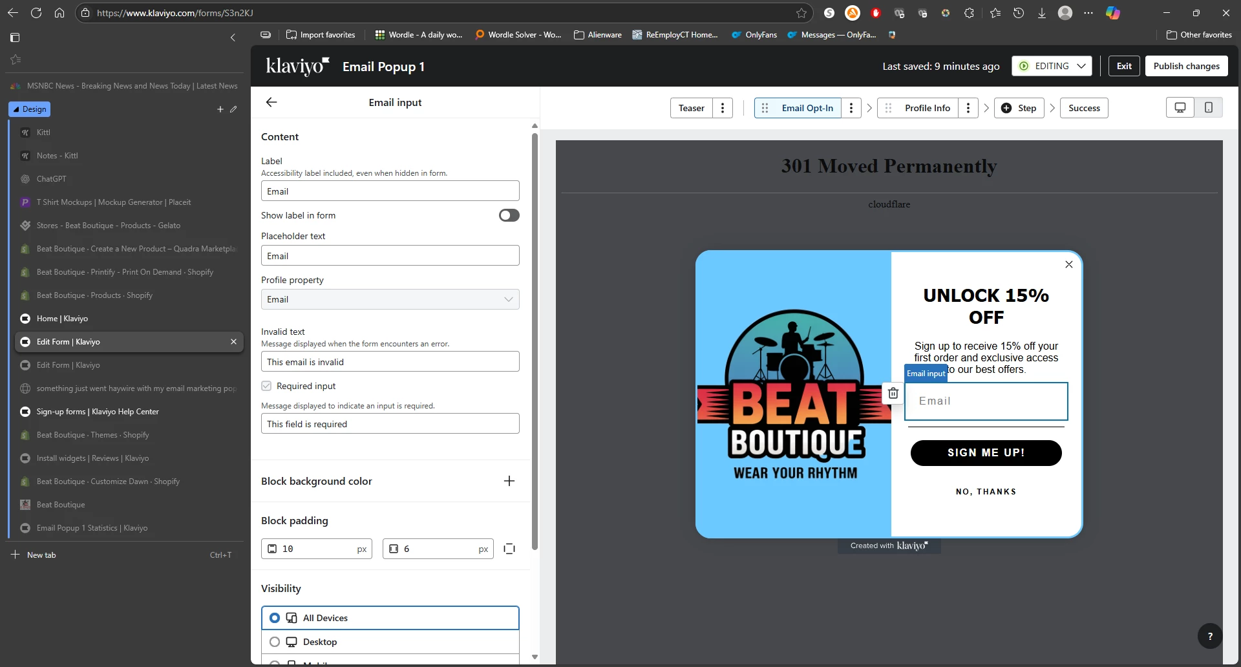Toggle Show label in form switch

tap(509, 215)
